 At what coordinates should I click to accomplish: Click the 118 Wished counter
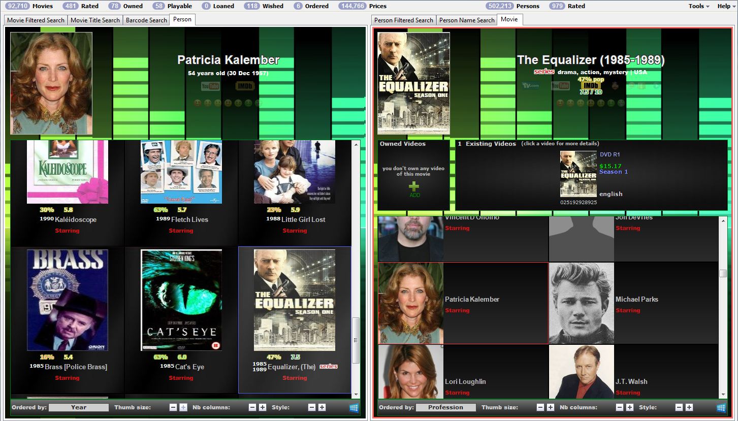point(264,6)
